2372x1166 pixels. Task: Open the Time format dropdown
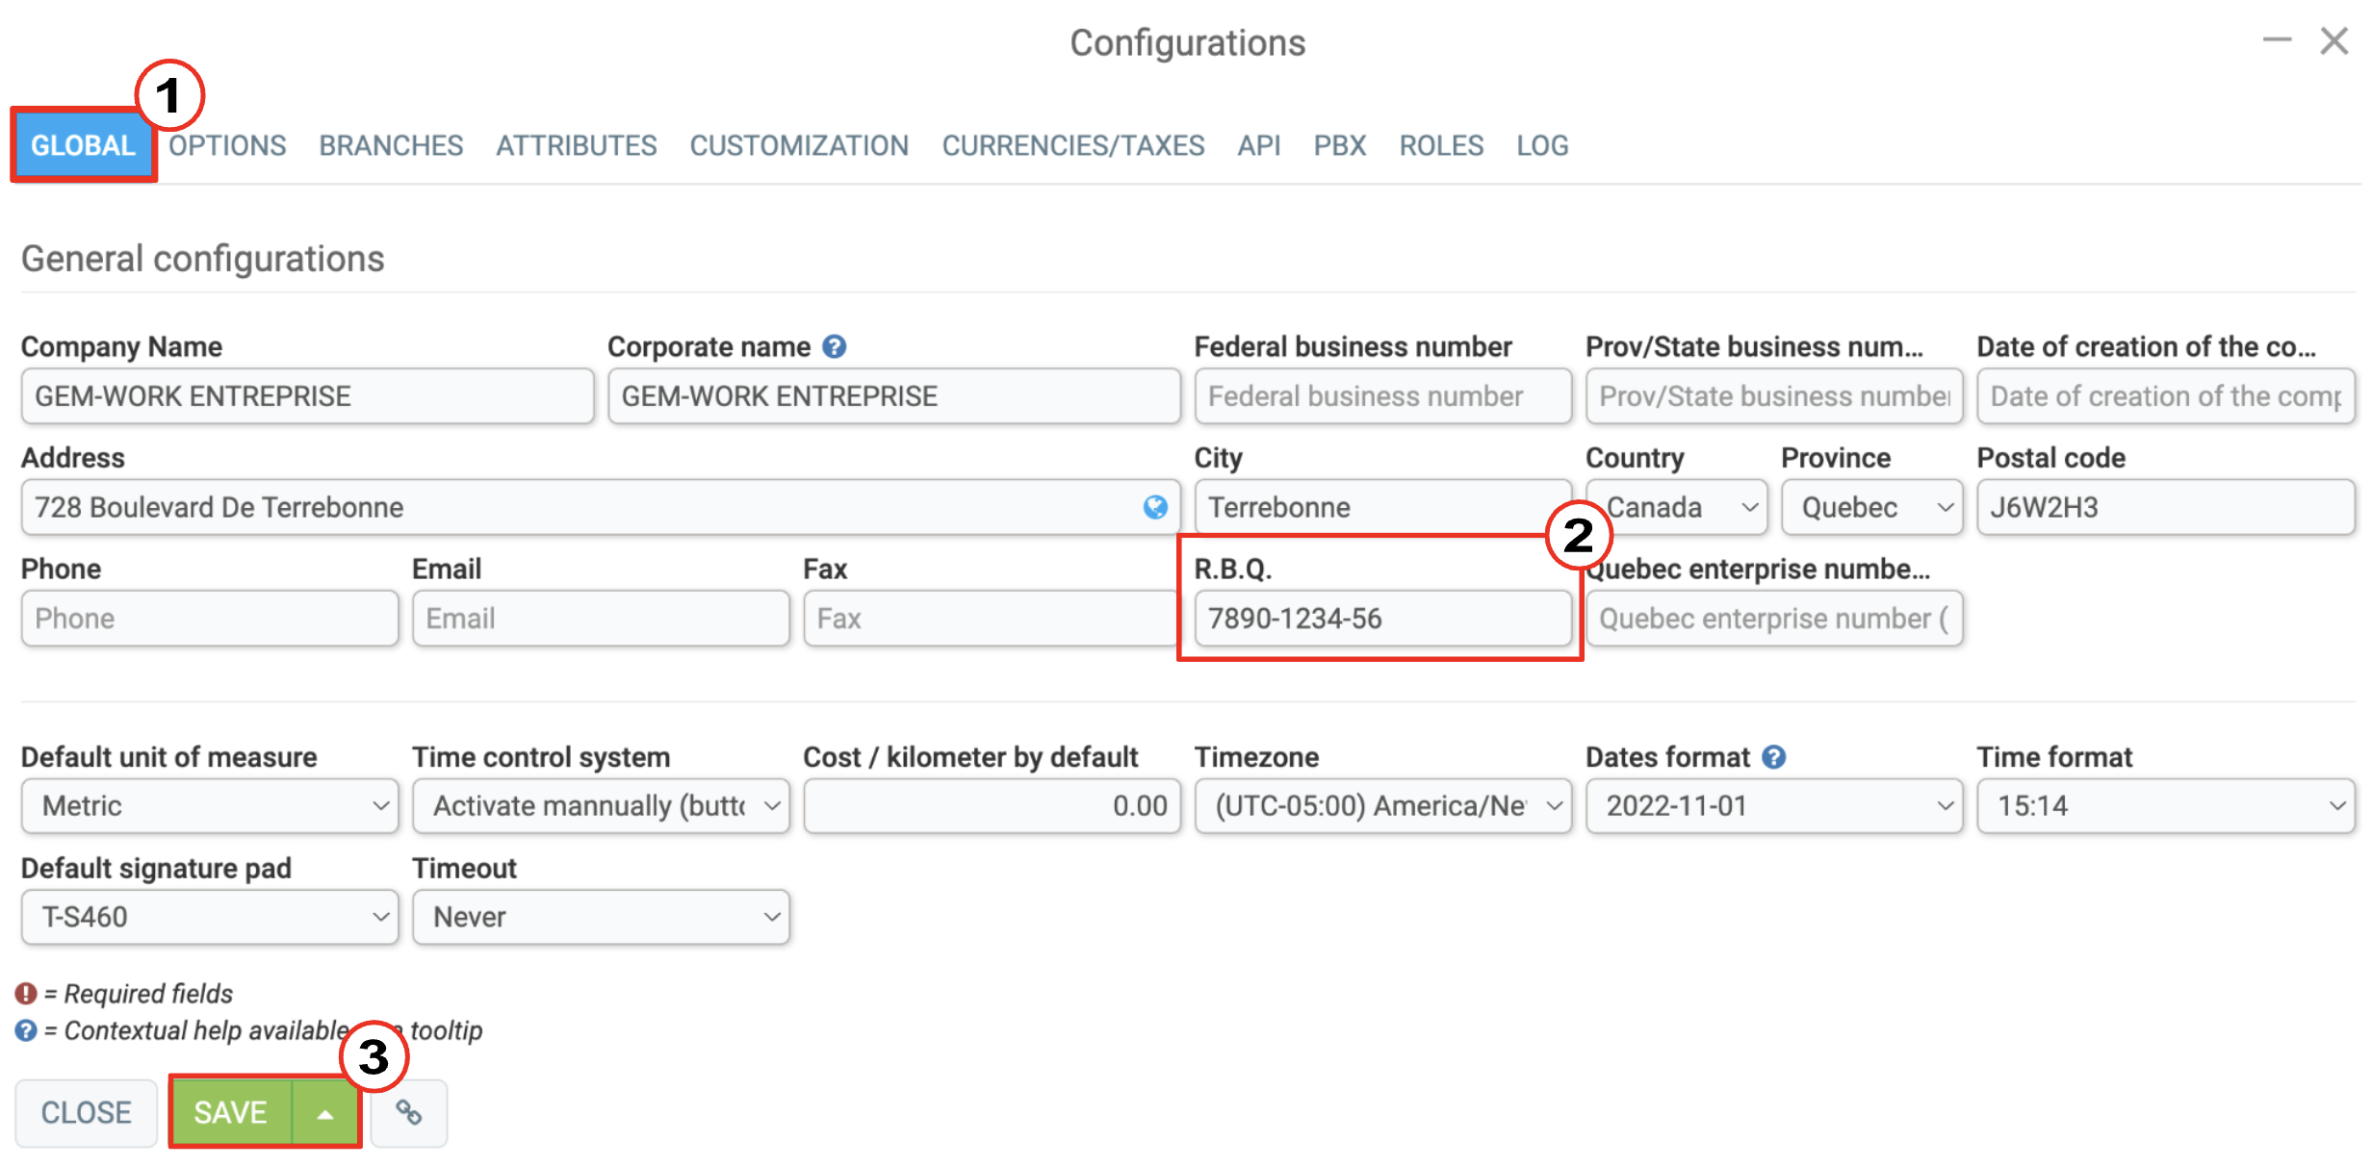(x=2165, y=806)
